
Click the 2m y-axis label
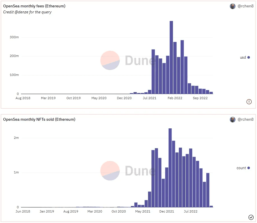(16, 138)
